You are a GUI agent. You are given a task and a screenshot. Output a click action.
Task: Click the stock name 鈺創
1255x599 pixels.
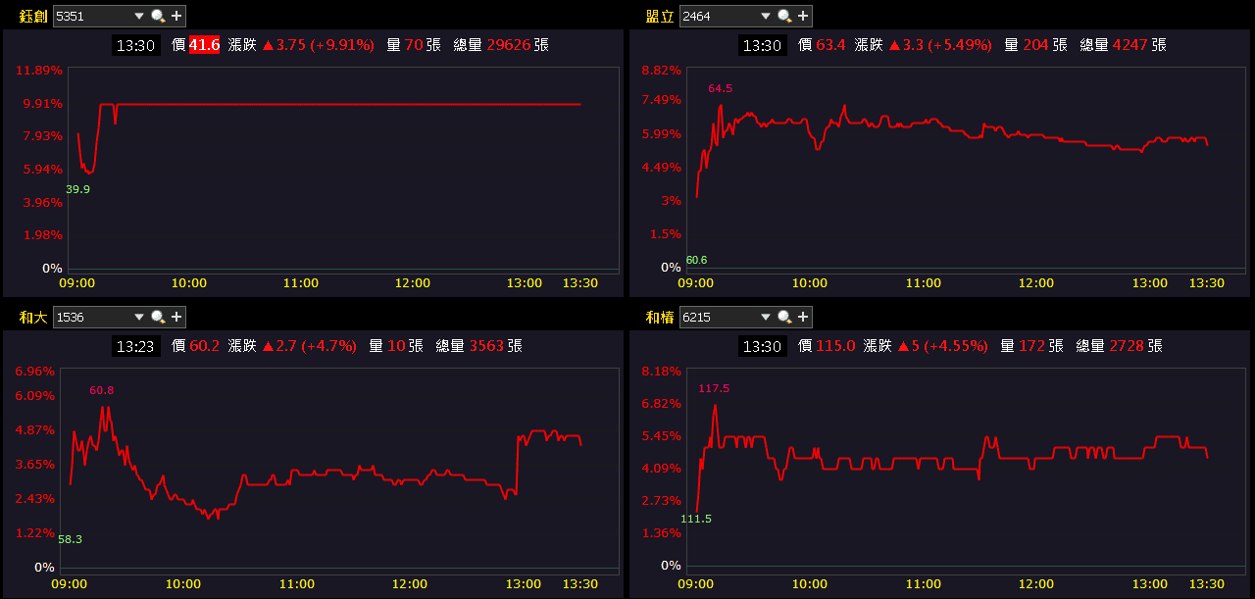click(33, 17)
